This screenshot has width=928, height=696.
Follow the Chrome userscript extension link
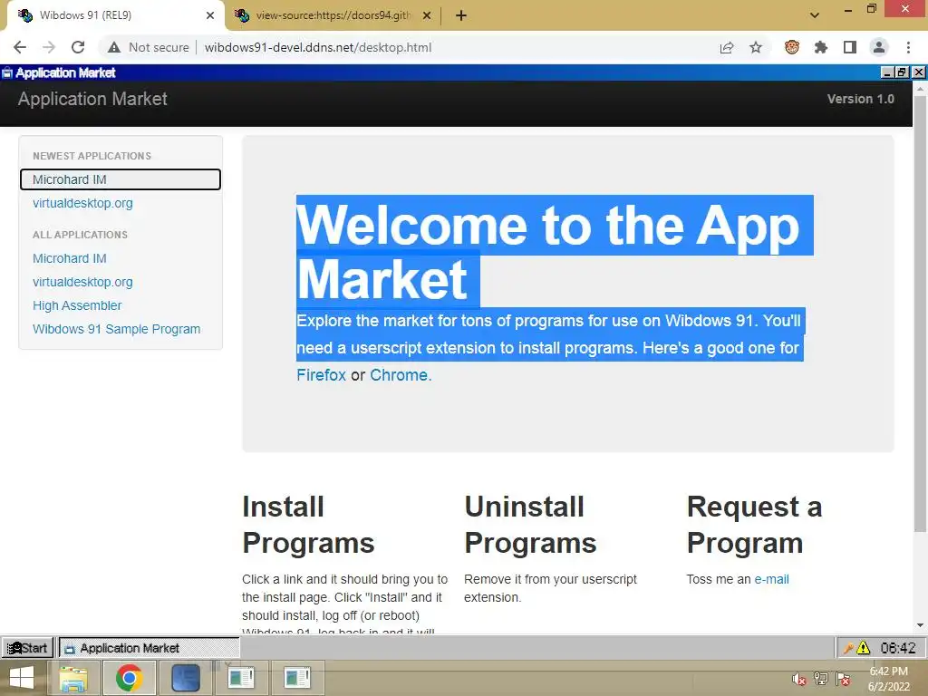(x=399, y=375)
